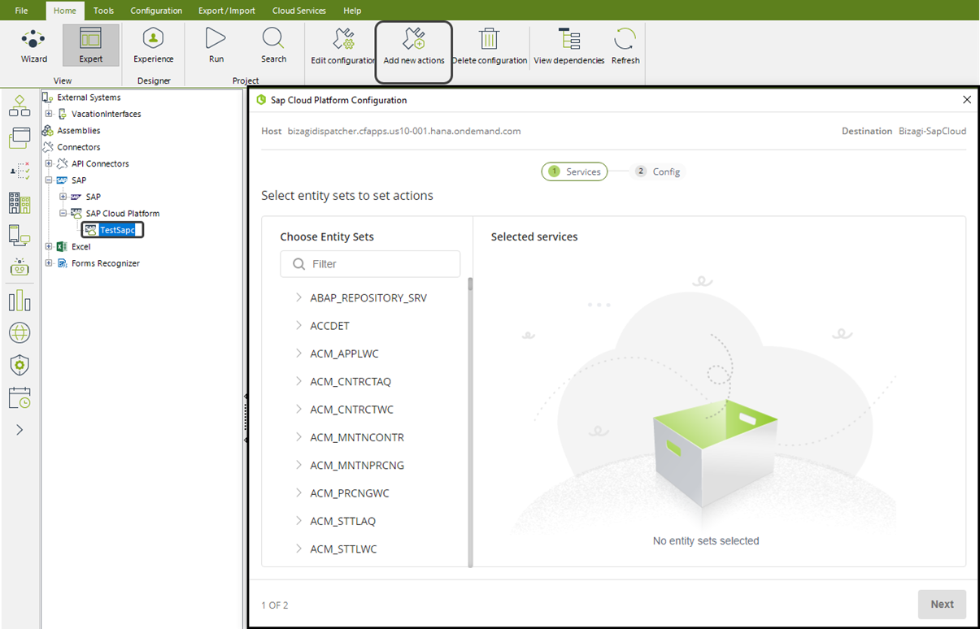Open the Wizard view
Viewport: 980px width, 629px height.
(33, 46)
